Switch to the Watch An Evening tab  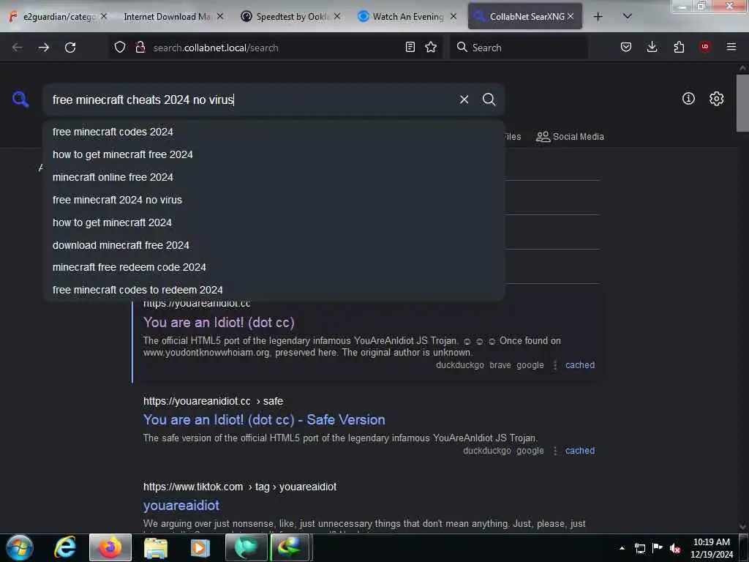407,17
